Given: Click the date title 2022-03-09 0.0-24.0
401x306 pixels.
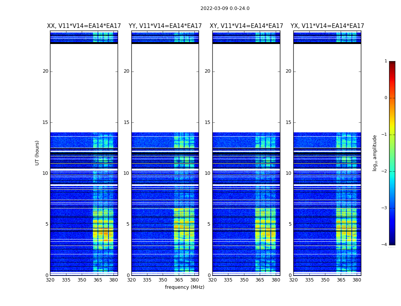Looking at the screenshot, I should [x=225, y=8].
